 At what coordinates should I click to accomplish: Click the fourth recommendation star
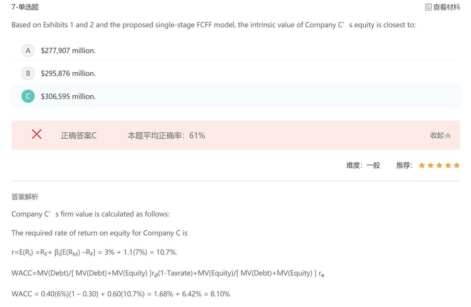(x=448, y=165)
